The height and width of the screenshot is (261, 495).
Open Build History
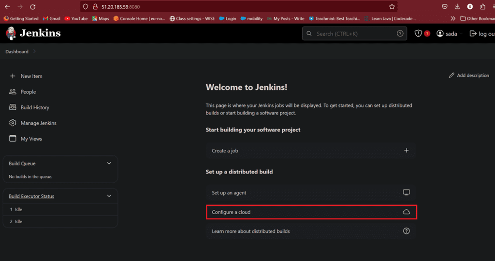35,107
